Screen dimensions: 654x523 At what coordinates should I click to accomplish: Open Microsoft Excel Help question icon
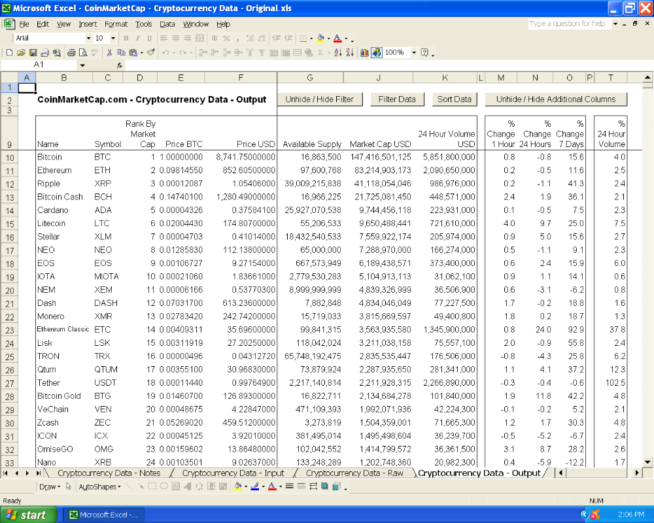tap(424, 52)
